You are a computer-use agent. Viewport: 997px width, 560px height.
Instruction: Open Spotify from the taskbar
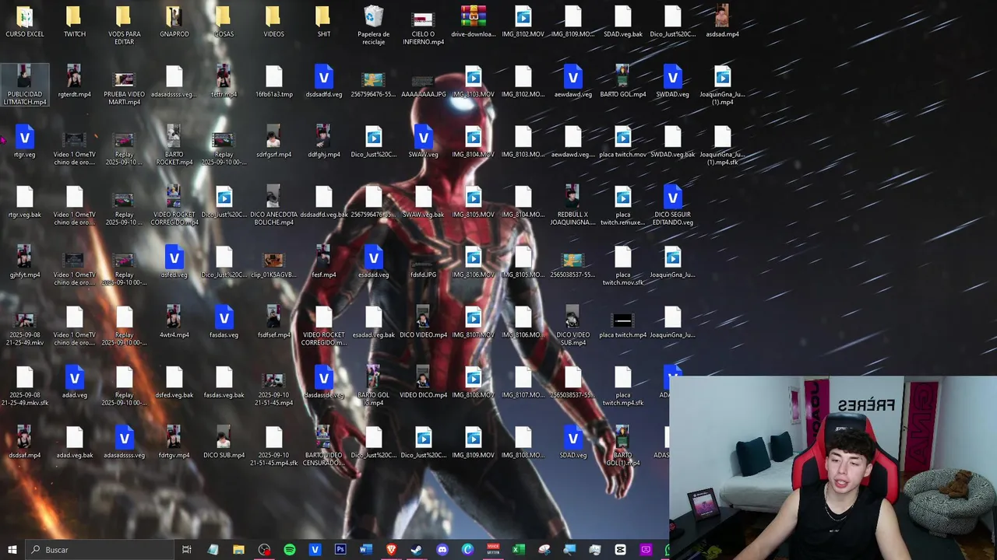[x=290, y=550]
